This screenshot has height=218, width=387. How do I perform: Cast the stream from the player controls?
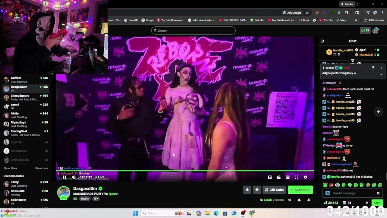click(279, 177)
